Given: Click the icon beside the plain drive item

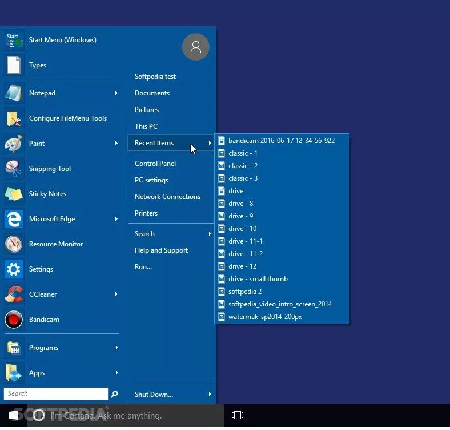Looking at the screenshot, I should point(221,191).
